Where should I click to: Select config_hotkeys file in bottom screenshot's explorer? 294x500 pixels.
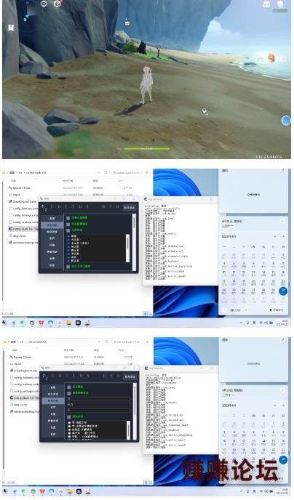tap(24, 384)
